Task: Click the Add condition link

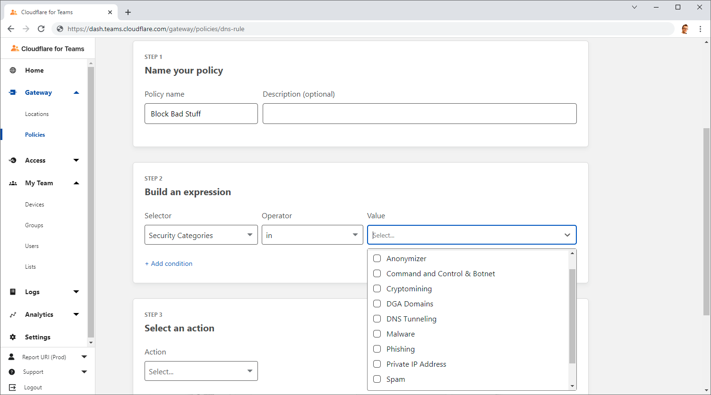Action: (x=169, y=263)
